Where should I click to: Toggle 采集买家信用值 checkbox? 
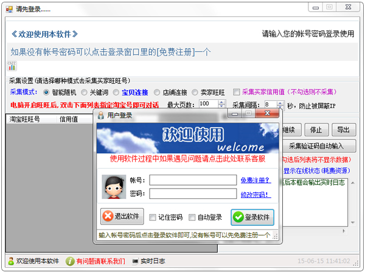pyautogui.click(x=237, y=92)
